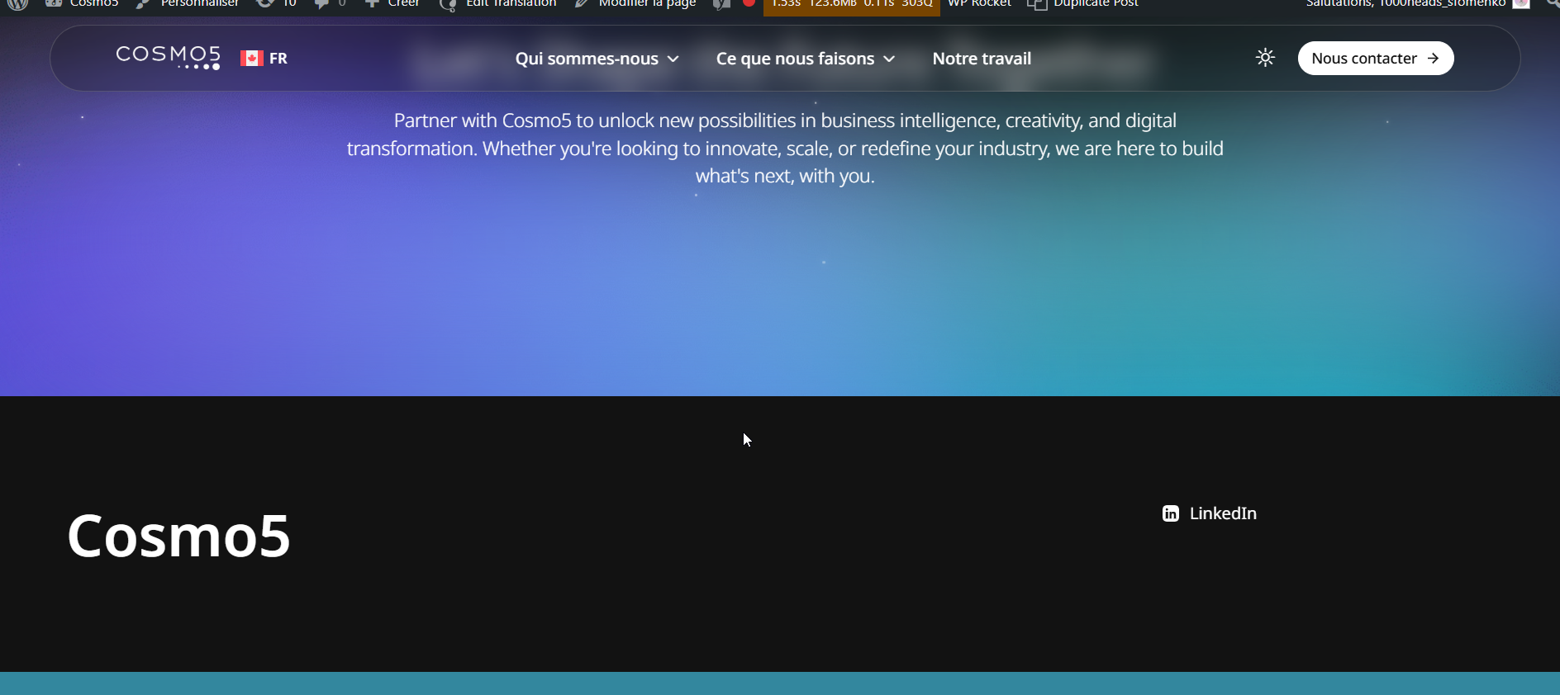1560x695 pixels.
Task: Click Personnaliser in admin bar
Action: tap(187, 4)
